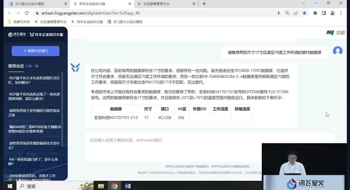
Task: Open the Chrome three-dot menu
Action: click(x=341, y=13)
